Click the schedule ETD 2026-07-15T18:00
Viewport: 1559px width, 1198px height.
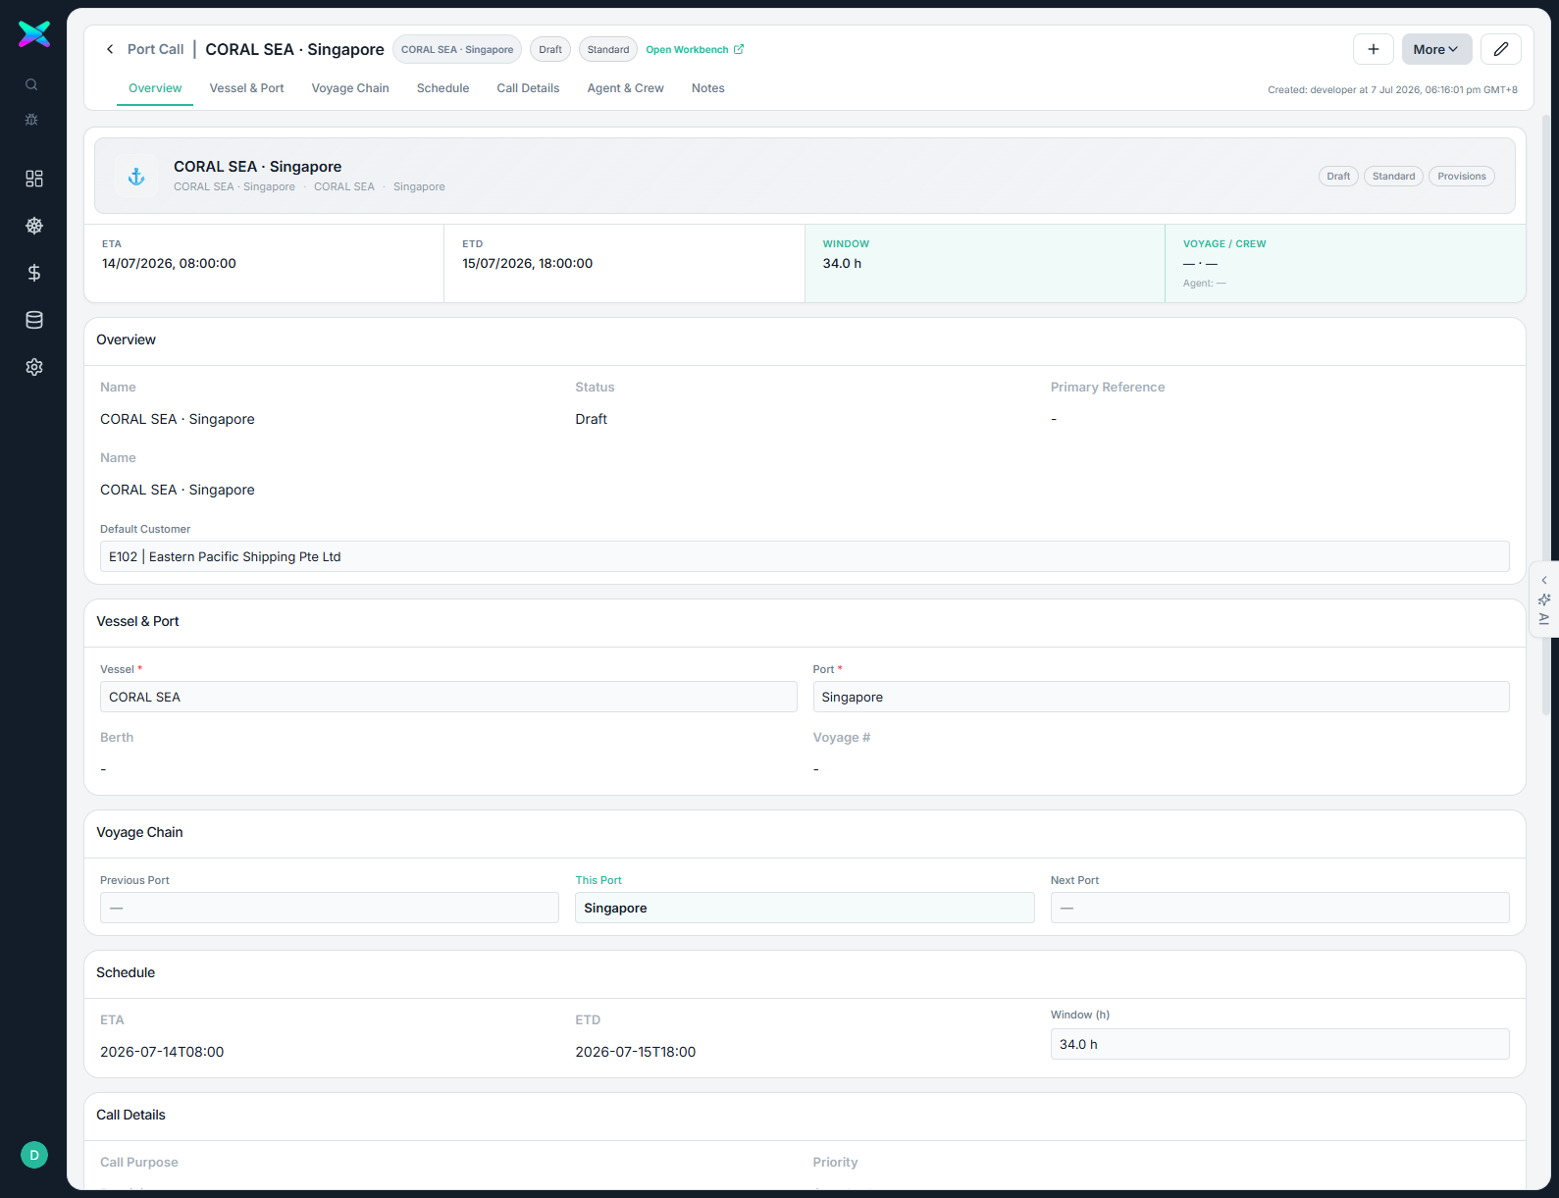(636, 1052)
